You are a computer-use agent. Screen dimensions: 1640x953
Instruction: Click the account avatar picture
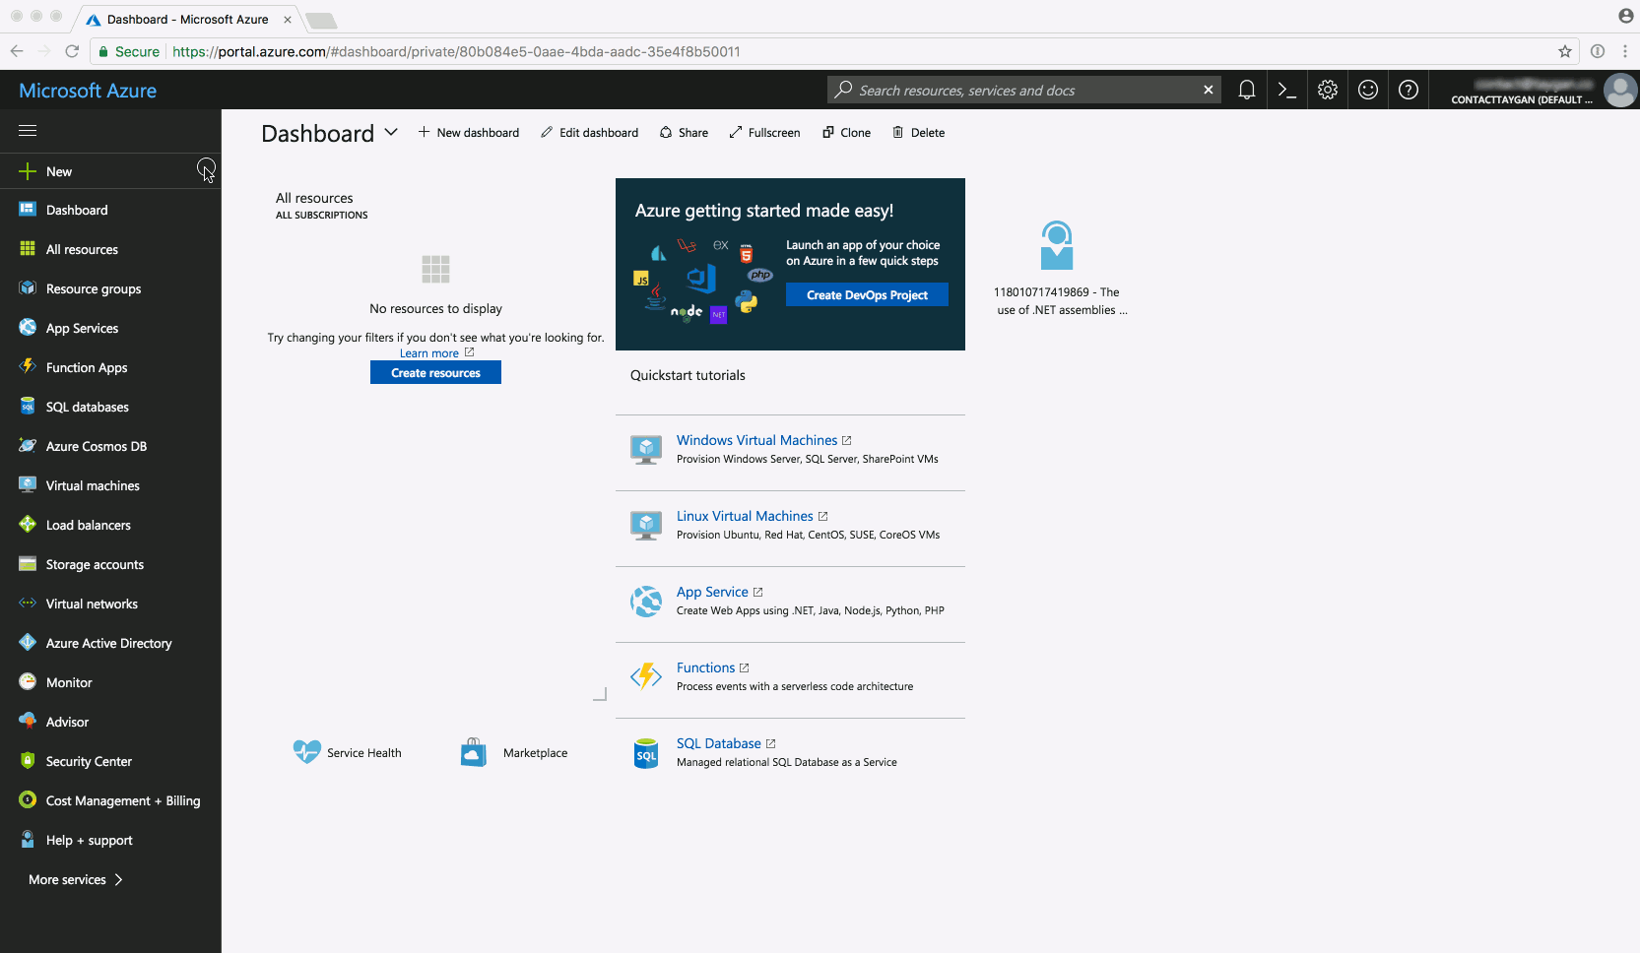click(x=1620, y=90)
